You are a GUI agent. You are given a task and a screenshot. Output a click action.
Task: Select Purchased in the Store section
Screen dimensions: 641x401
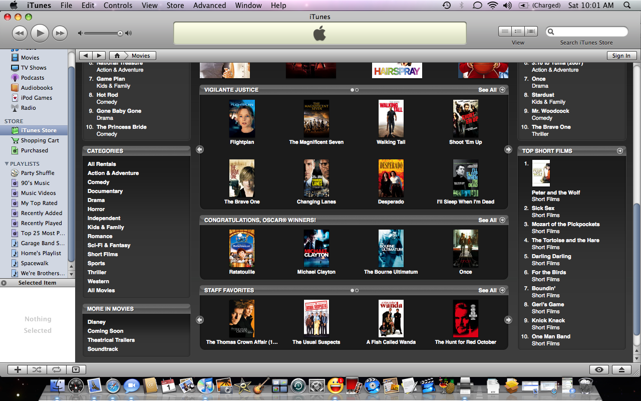click(34, 150)
